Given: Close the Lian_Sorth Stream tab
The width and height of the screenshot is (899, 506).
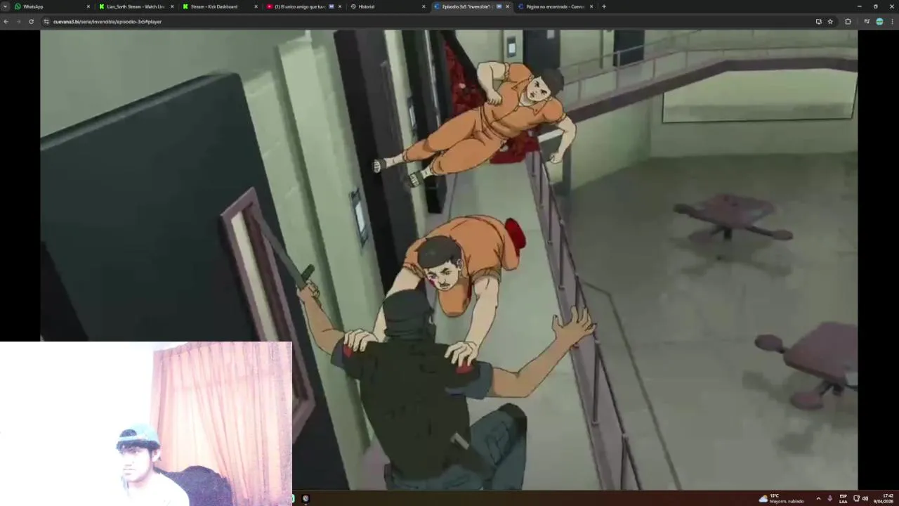Looking at the screenshot, I should click(172, 6).
